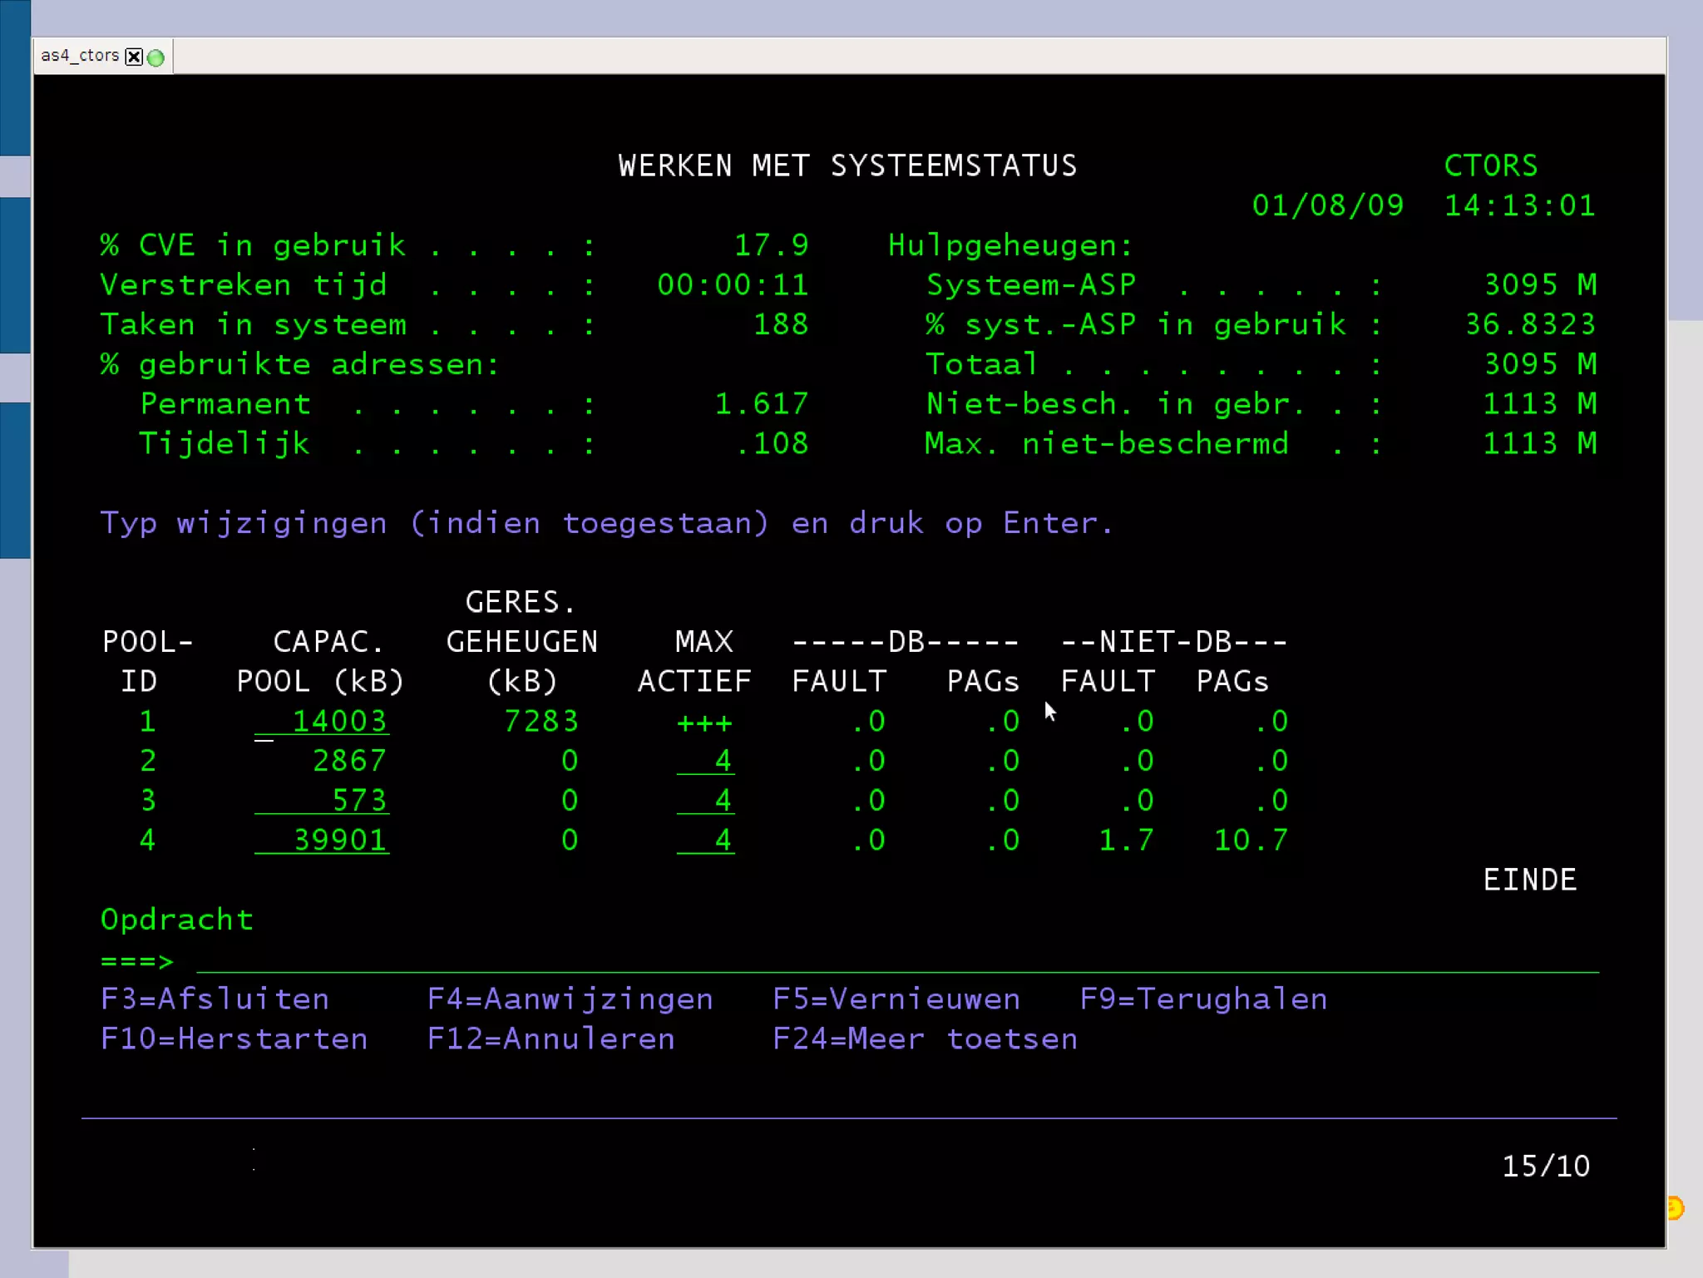This screenshot has width=1703, height=1278.
Task: Click pool 3 max actief field
Action: (706, 801)
